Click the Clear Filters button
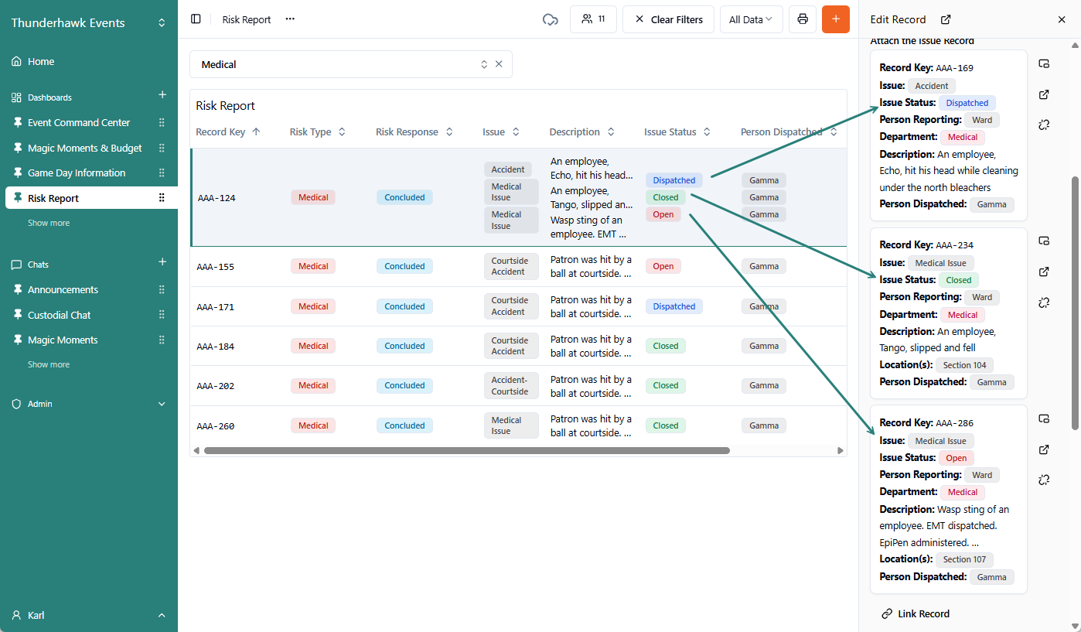Image resolution: width=1081 pixels, height=632 pixels. click(668, 19)
